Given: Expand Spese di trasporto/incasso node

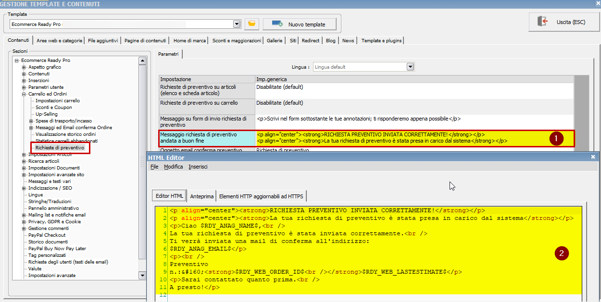Looking at the screenshot, I should [x=31, y=121].
